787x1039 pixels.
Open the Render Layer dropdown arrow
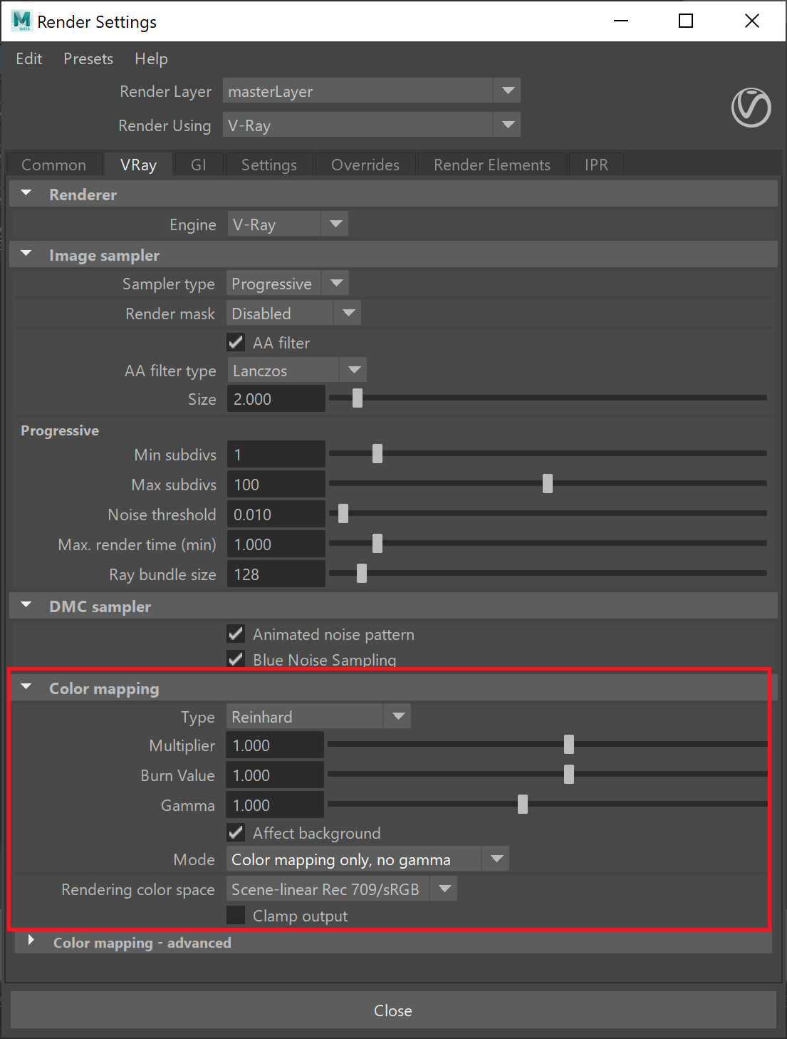(508, 91)
